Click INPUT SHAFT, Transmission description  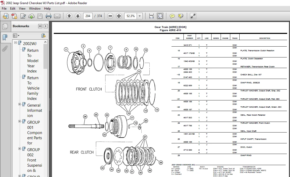click(x=253, y=139)
